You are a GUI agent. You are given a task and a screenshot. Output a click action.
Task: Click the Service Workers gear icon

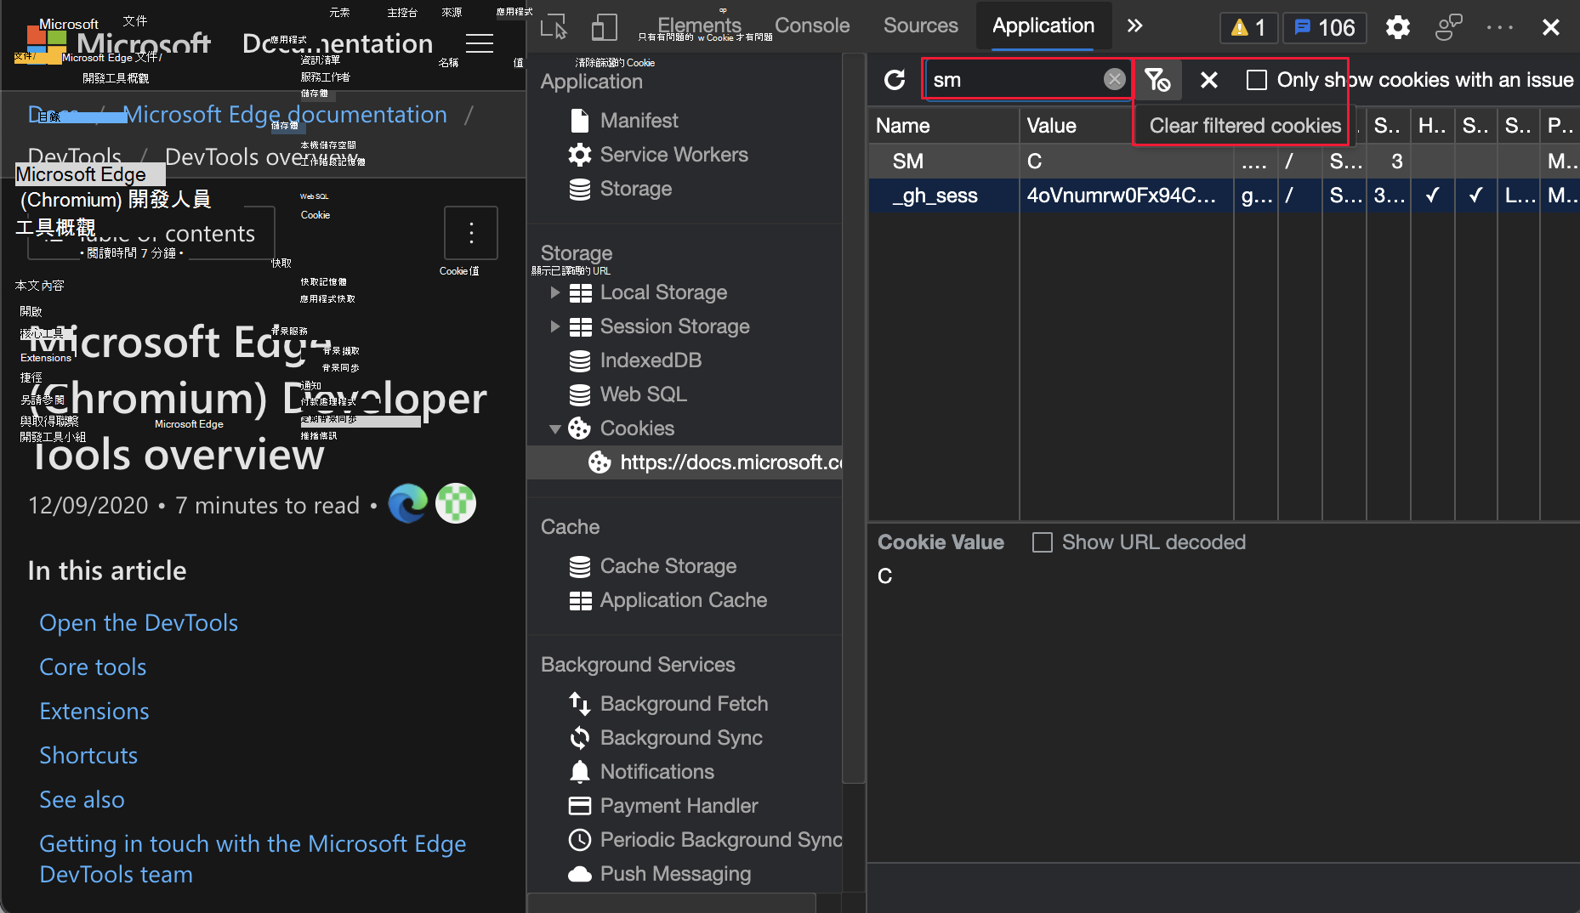click(580, 155)
